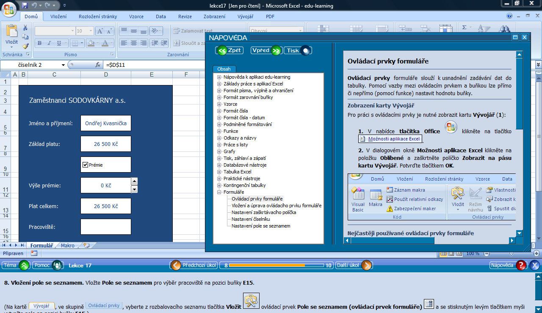The height and width of the screenshot is (313, 542).
Task: Expand the Grafy help topic
Action: [219, 151]
